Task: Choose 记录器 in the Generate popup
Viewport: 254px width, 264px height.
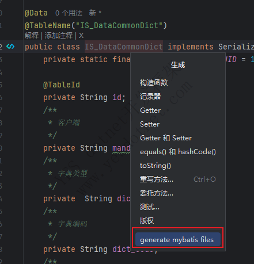Action: (150, 97)
